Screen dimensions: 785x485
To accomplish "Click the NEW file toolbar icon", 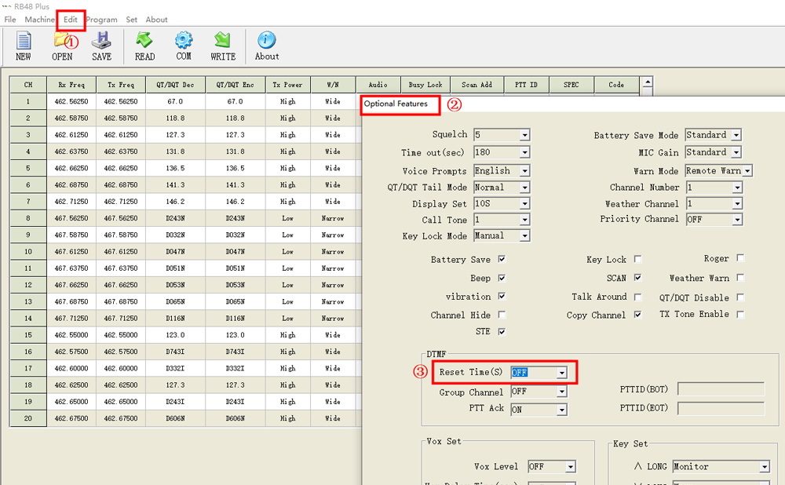I will tap(24, 41).
